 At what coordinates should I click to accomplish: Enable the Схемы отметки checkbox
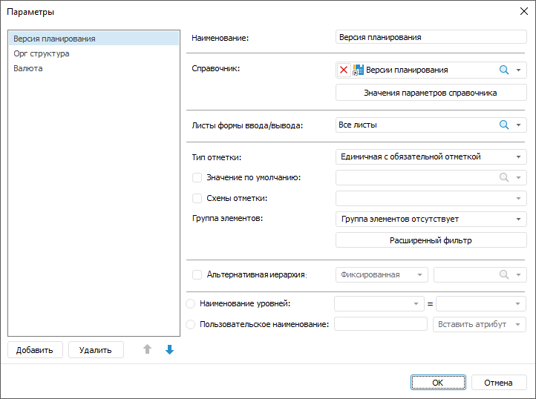pyautogui.click(x=197, y=199)
